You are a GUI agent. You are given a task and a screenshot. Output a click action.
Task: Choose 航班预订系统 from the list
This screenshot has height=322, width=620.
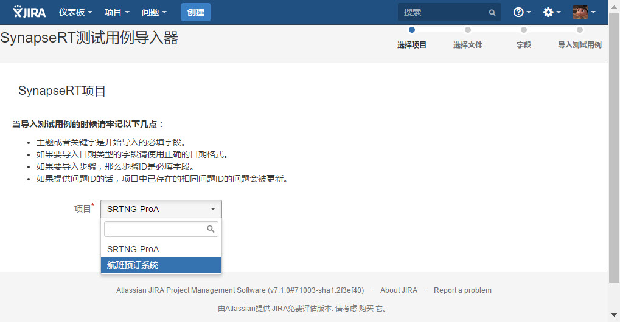coord(161,265)
